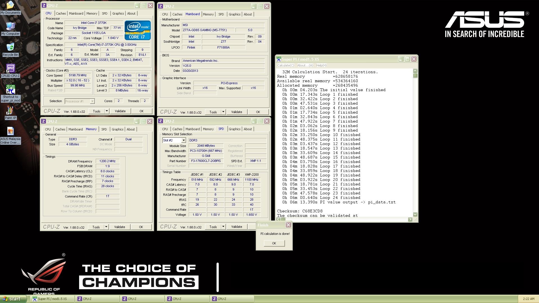Confirm OK in the Finish dialog

tap(274, 243)
